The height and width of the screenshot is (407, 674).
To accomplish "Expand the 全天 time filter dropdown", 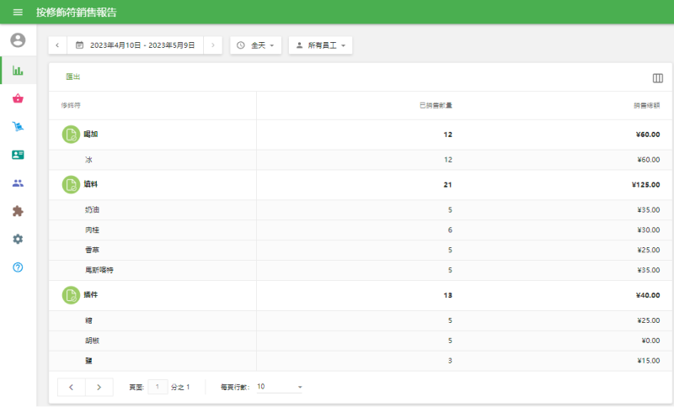I will [255, 45].
